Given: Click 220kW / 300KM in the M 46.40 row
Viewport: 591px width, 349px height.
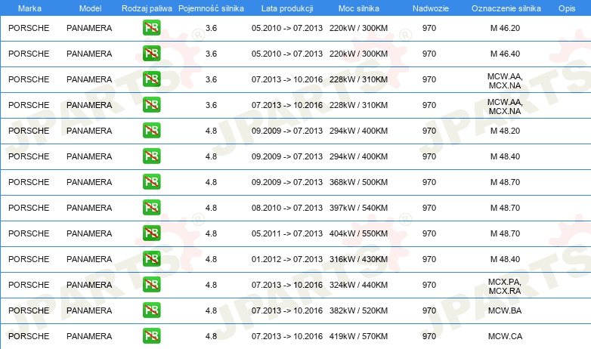Looking at the screenshot, I should (358, 54).
